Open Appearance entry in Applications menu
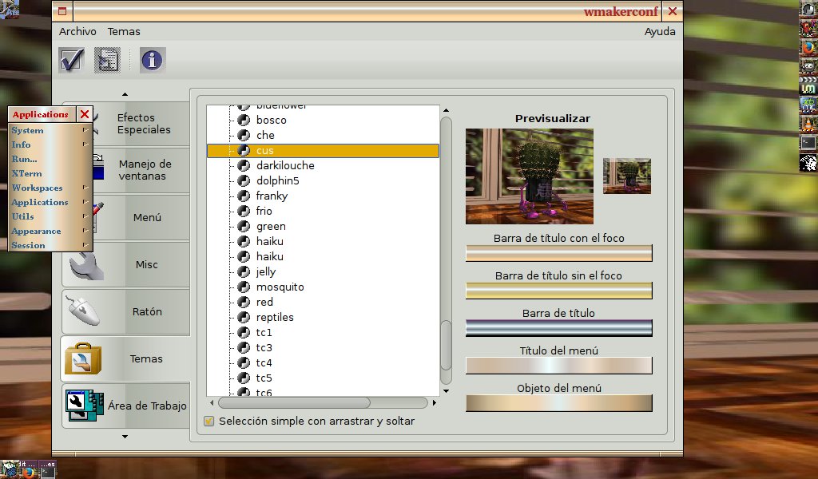The height and width of the screenshot is (479, 818). (50, 231)
